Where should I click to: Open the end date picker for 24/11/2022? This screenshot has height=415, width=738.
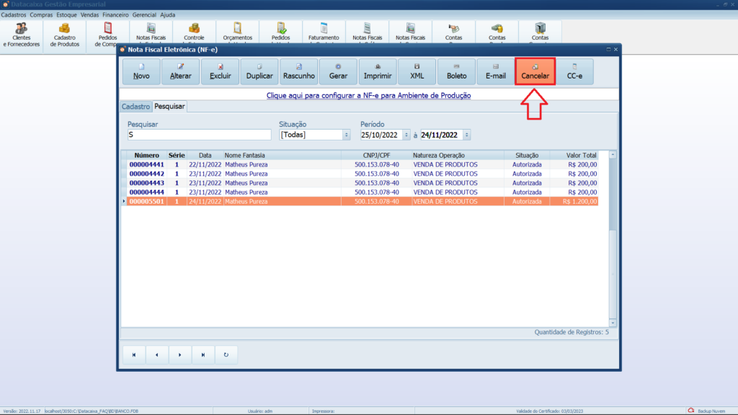[x=467, y=135]
